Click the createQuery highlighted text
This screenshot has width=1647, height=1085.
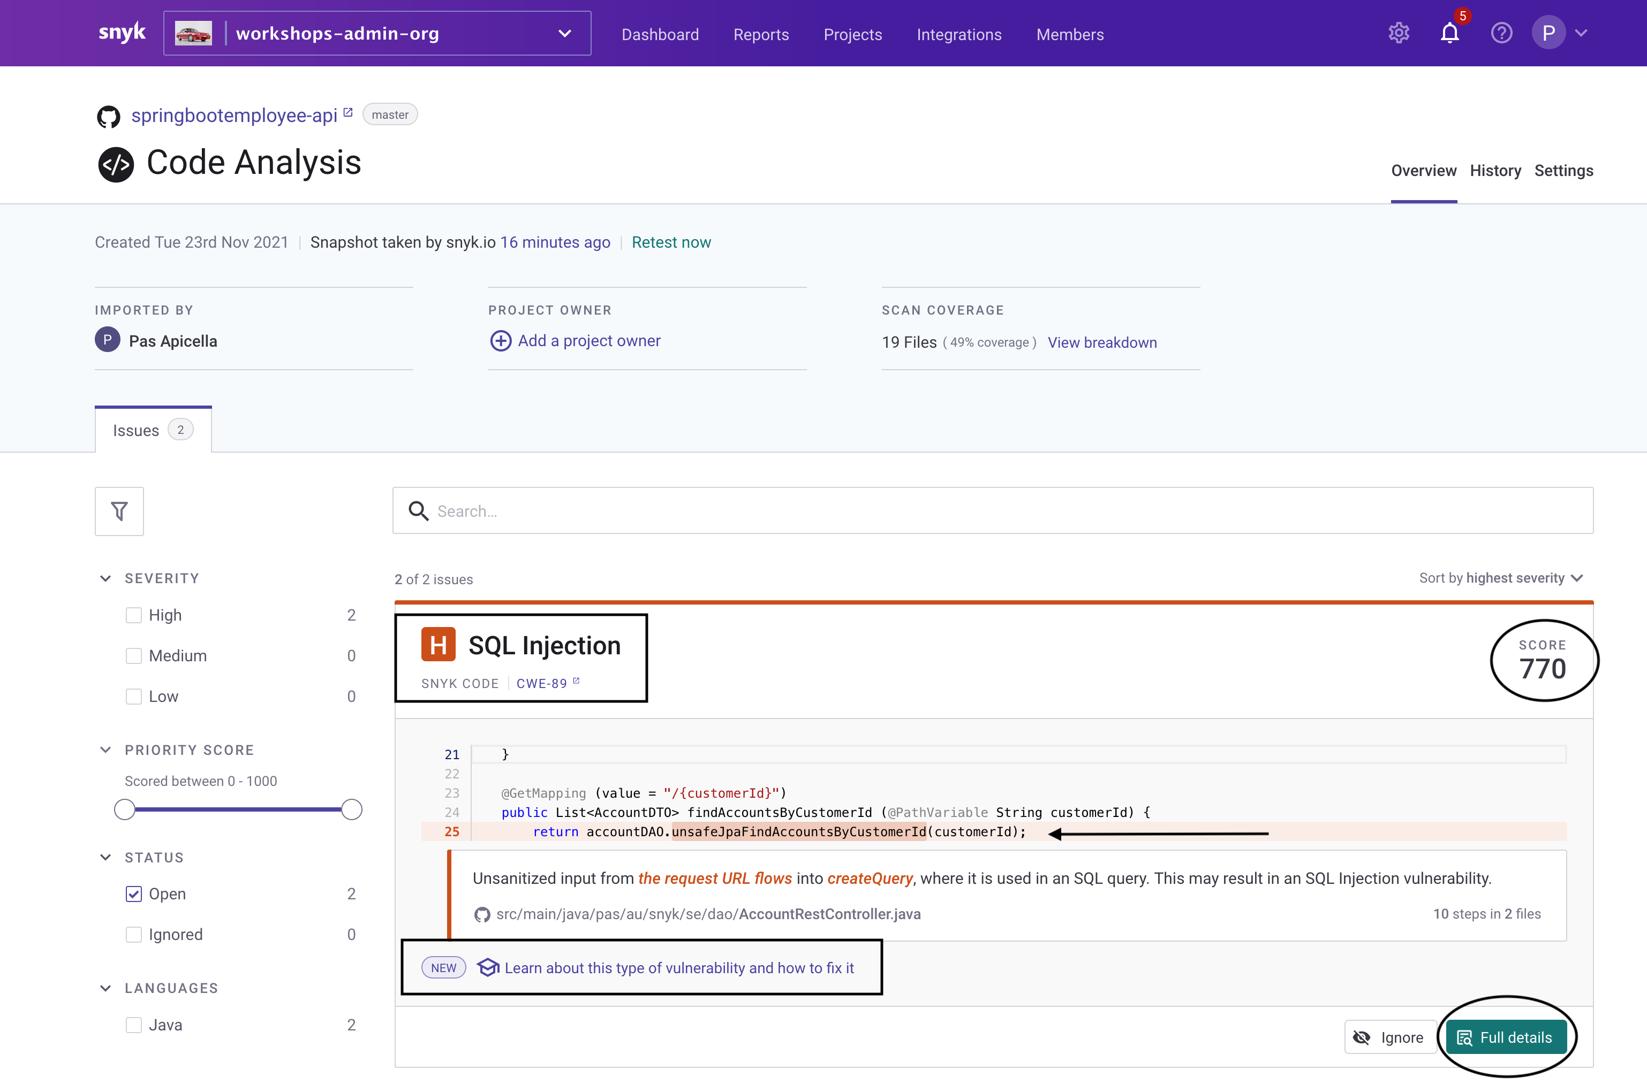point(870,878)
